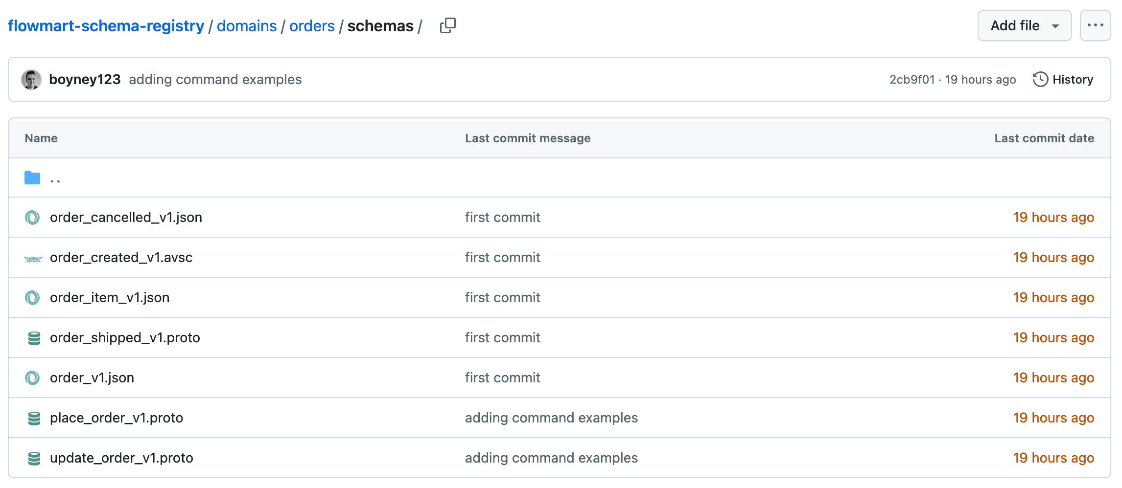
Task: Click the blue parent directory folder icon
Action: (x=31, y=177)
